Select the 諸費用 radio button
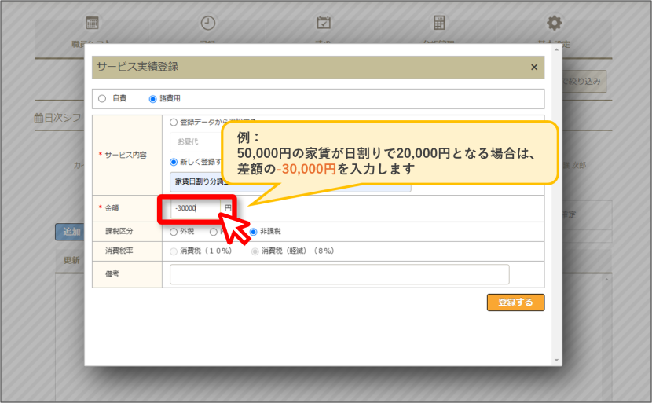The height and width of the screenshot is (403, 652). click(x=152, y=98)
